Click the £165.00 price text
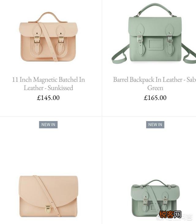The height and width of the screenshot is (224, 196). [x=155, y=98]
